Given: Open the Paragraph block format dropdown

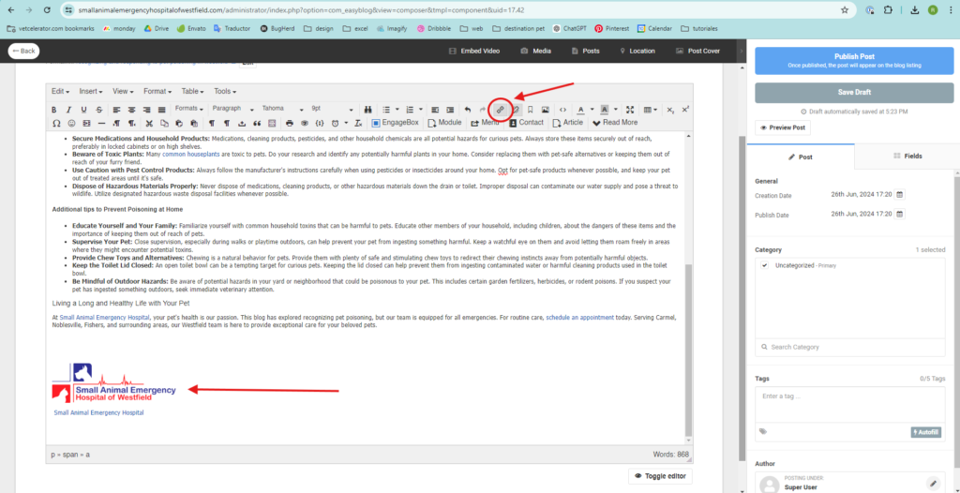Looking at the screenshot, I should [x=232, y=109].
